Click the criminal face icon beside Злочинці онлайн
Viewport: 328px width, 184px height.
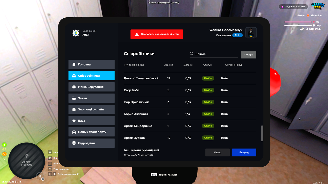[74, 109]
